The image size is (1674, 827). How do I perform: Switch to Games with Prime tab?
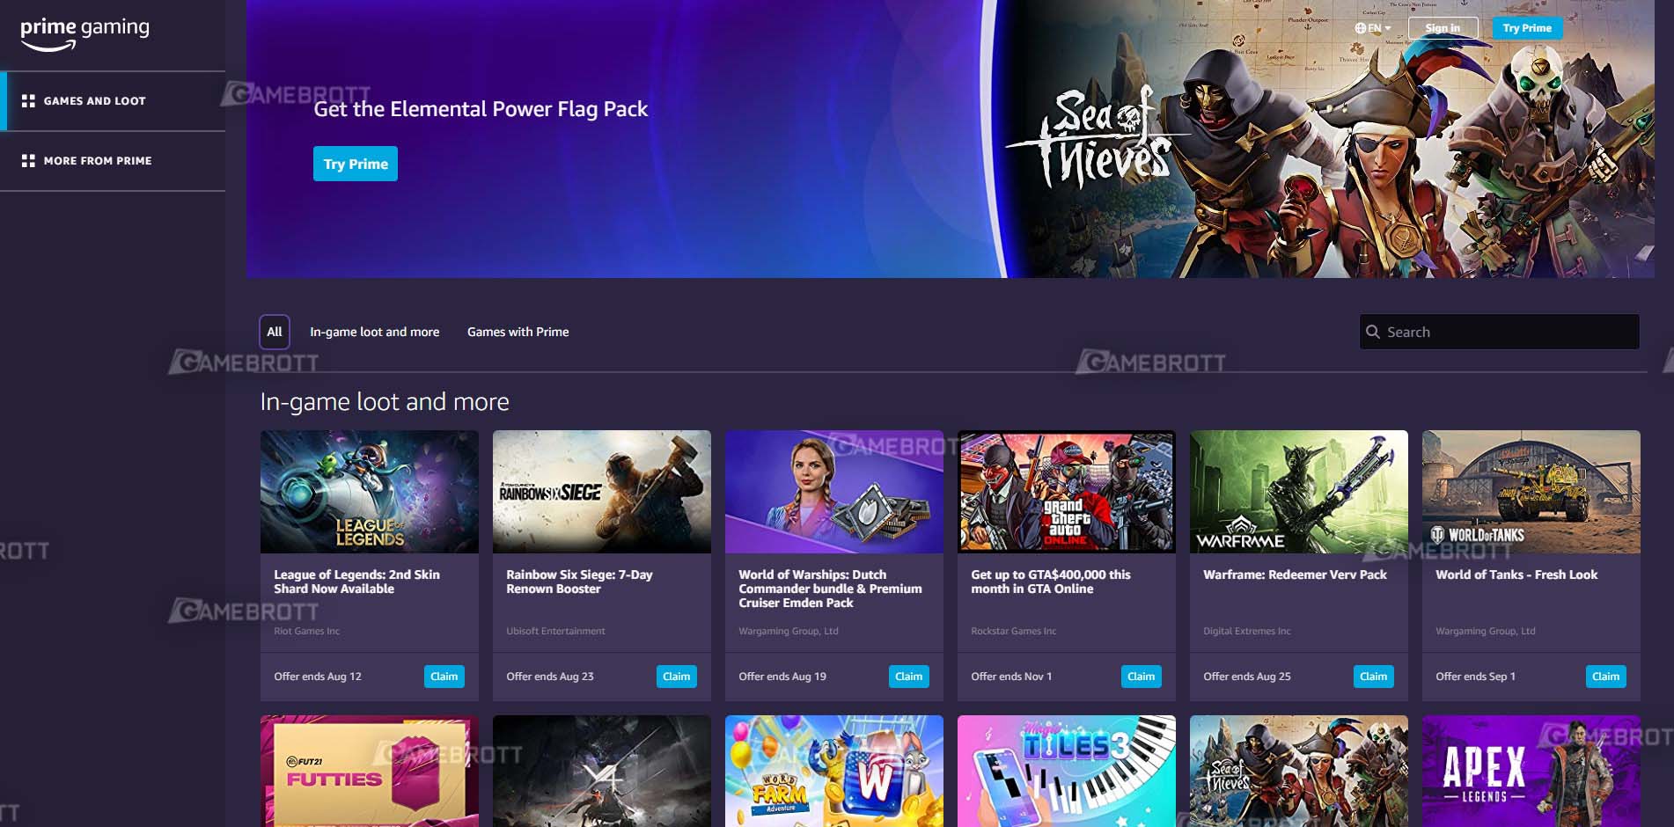[x=518, y=332]
